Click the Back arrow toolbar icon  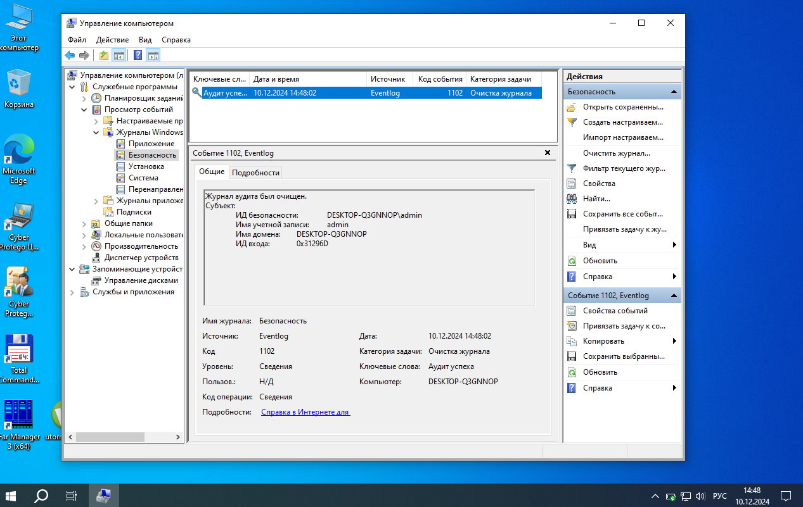(x=70, y=55)
